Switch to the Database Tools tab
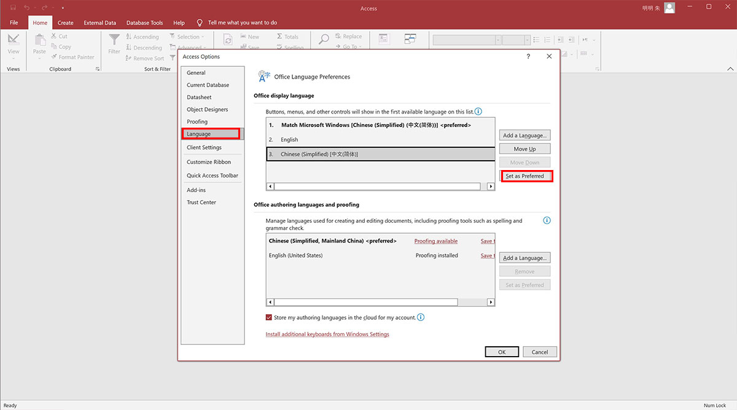 pos(145,23)
